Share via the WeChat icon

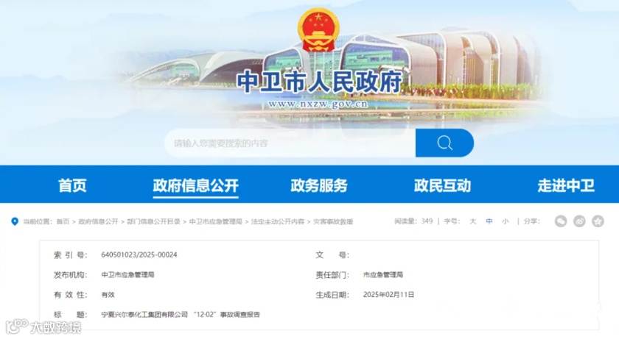coord(561,221)
